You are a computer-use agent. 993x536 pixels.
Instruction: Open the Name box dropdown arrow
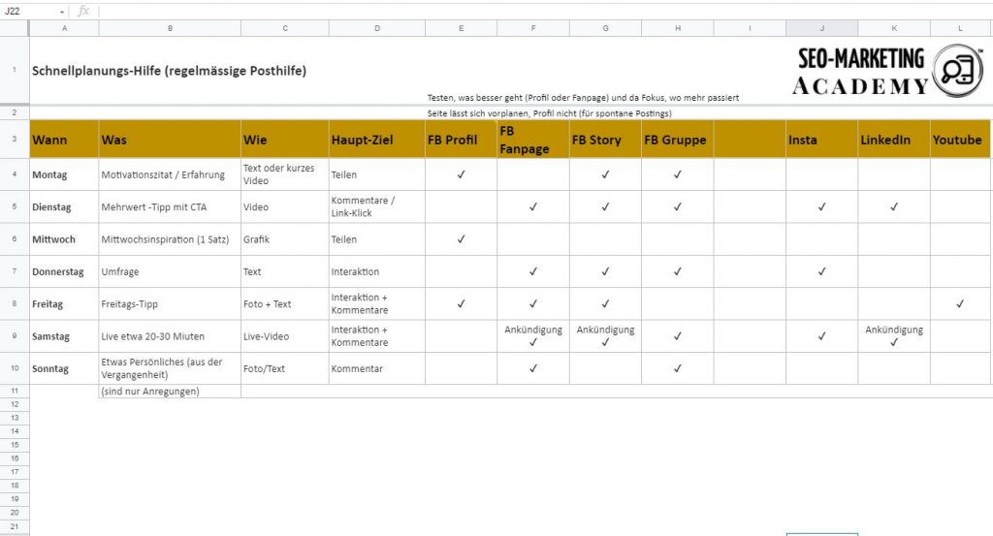(62, 12)
